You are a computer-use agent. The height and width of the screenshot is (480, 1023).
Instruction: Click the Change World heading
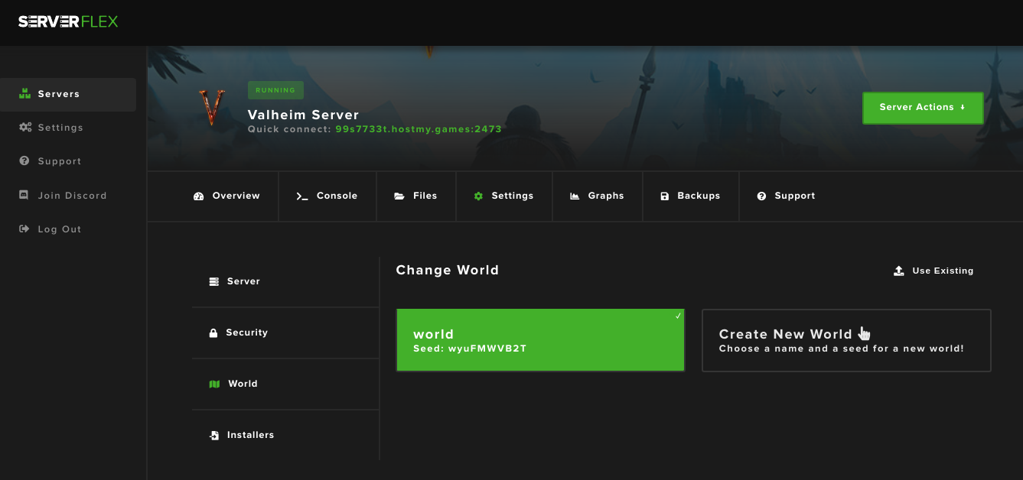pyautogui.click(x=448, y=271)
